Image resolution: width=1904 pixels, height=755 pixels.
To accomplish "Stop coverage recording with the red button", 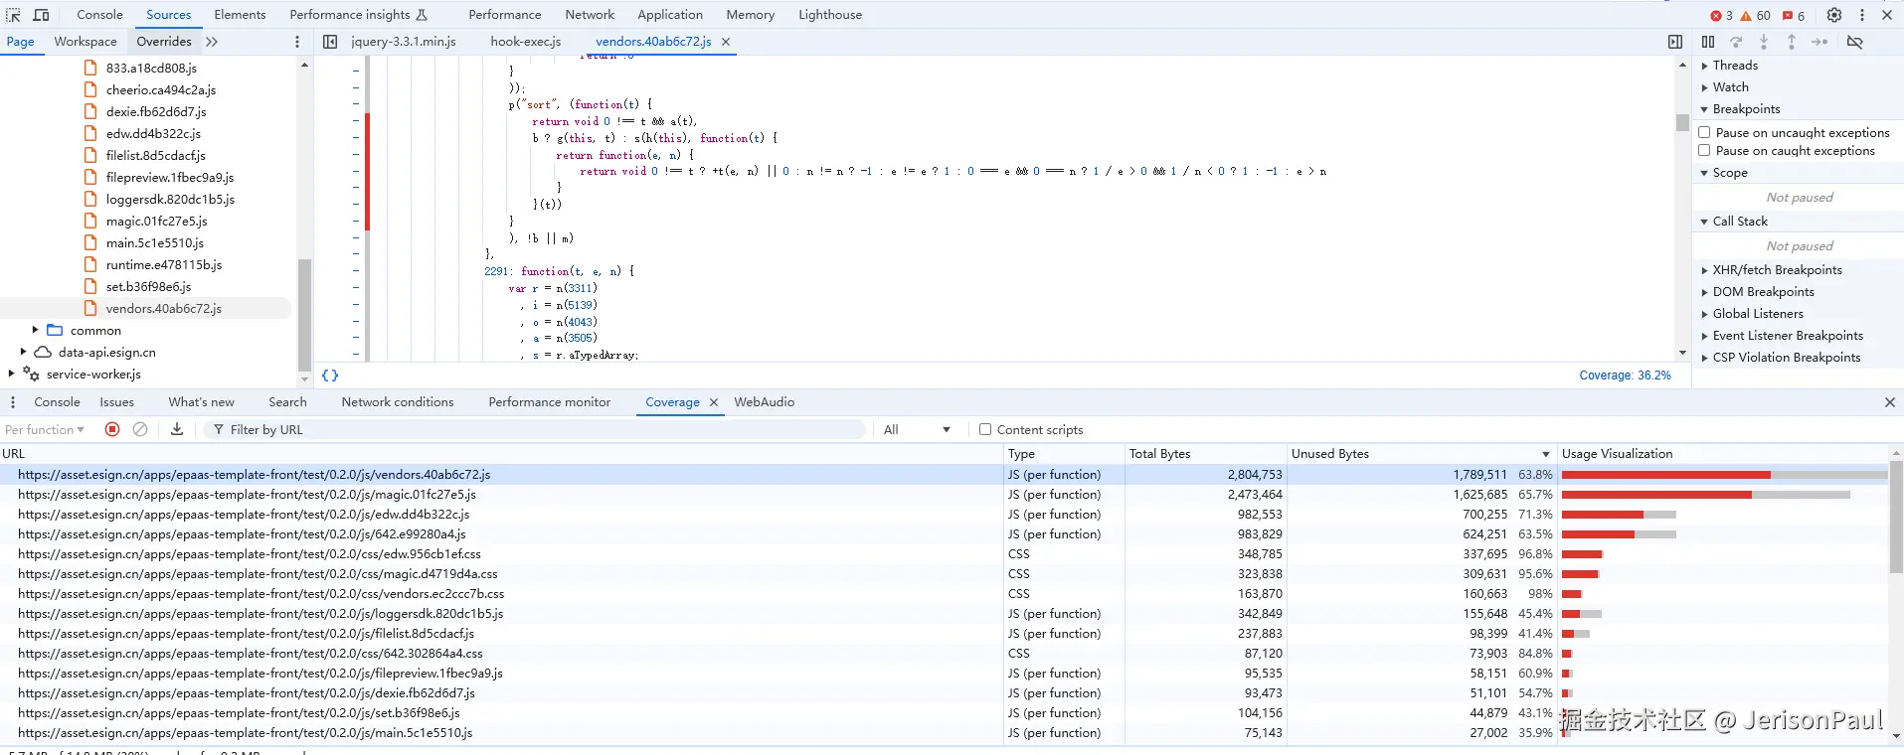I will pos(112,429).
